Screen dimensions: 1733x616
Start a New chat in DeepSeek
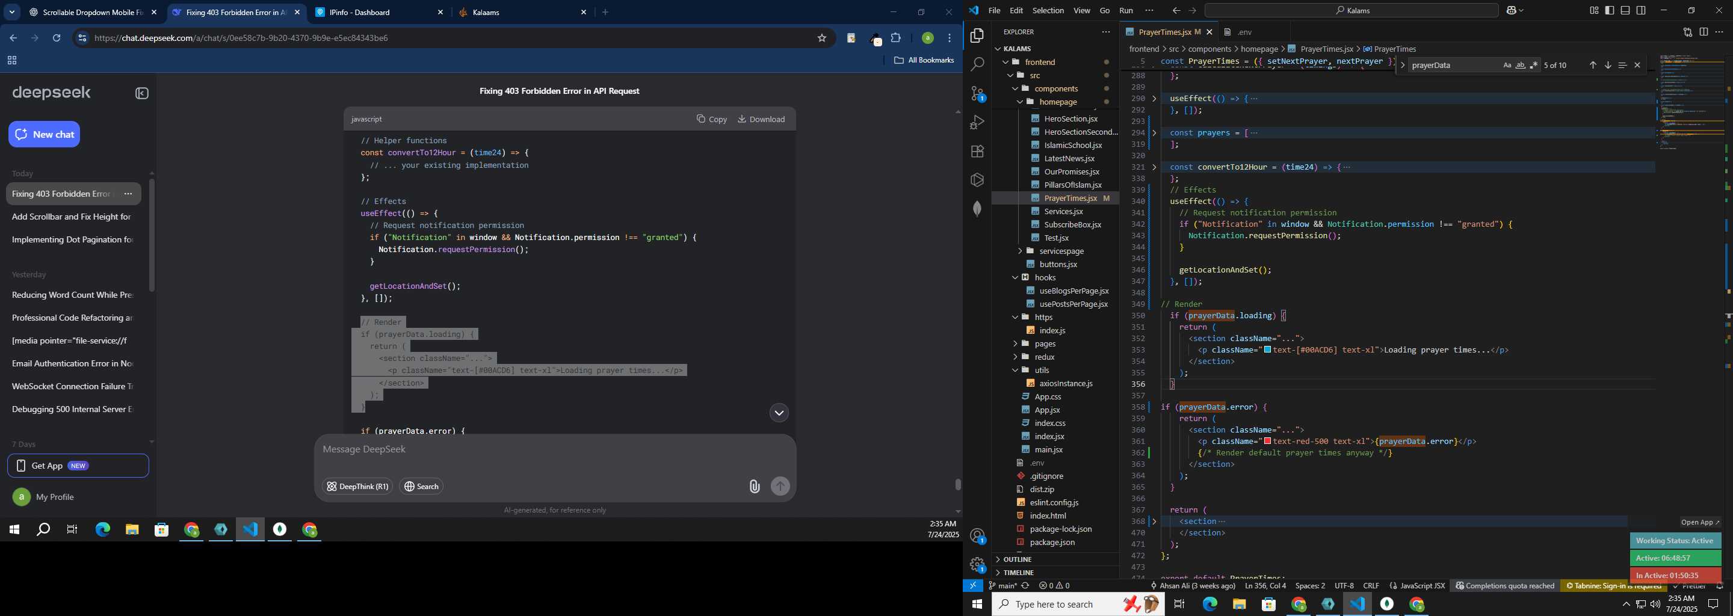45,135
